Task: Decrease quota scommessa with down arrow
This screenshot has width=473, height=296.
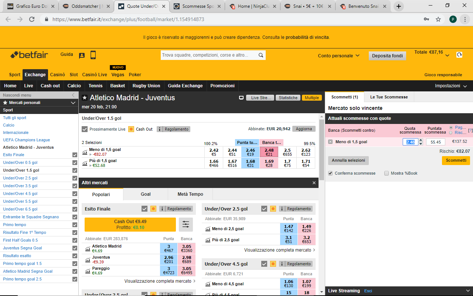Action: [x=421, y=144]
